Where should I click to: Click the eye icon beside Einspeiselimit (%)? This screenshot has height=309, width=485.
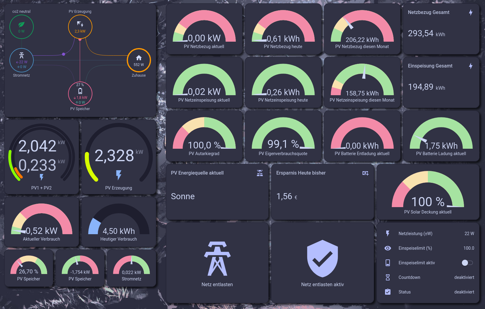click(x=388, y=248)
